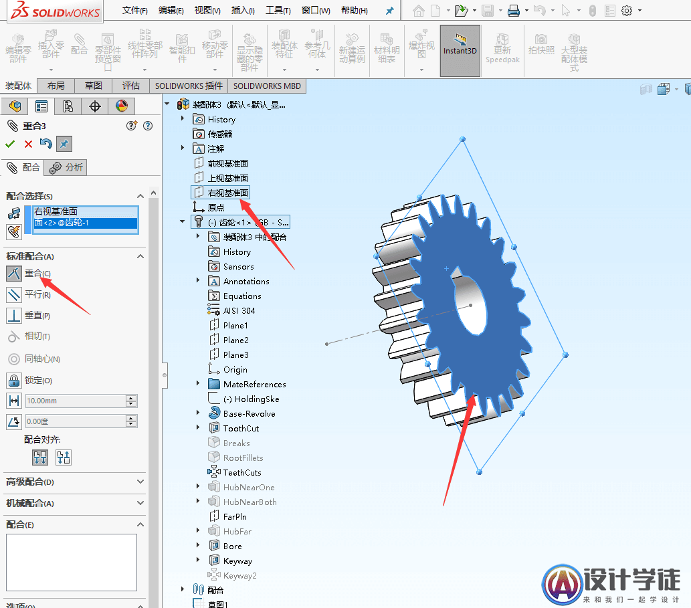Collapse the 齿轮<1> component node
This screenshot has width=691, height=608.
pos(183,221)
